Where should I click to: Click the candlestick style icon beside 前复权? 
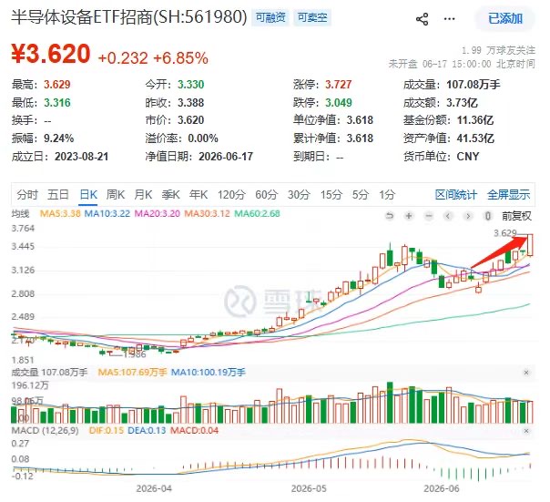(x=487, y=216)
